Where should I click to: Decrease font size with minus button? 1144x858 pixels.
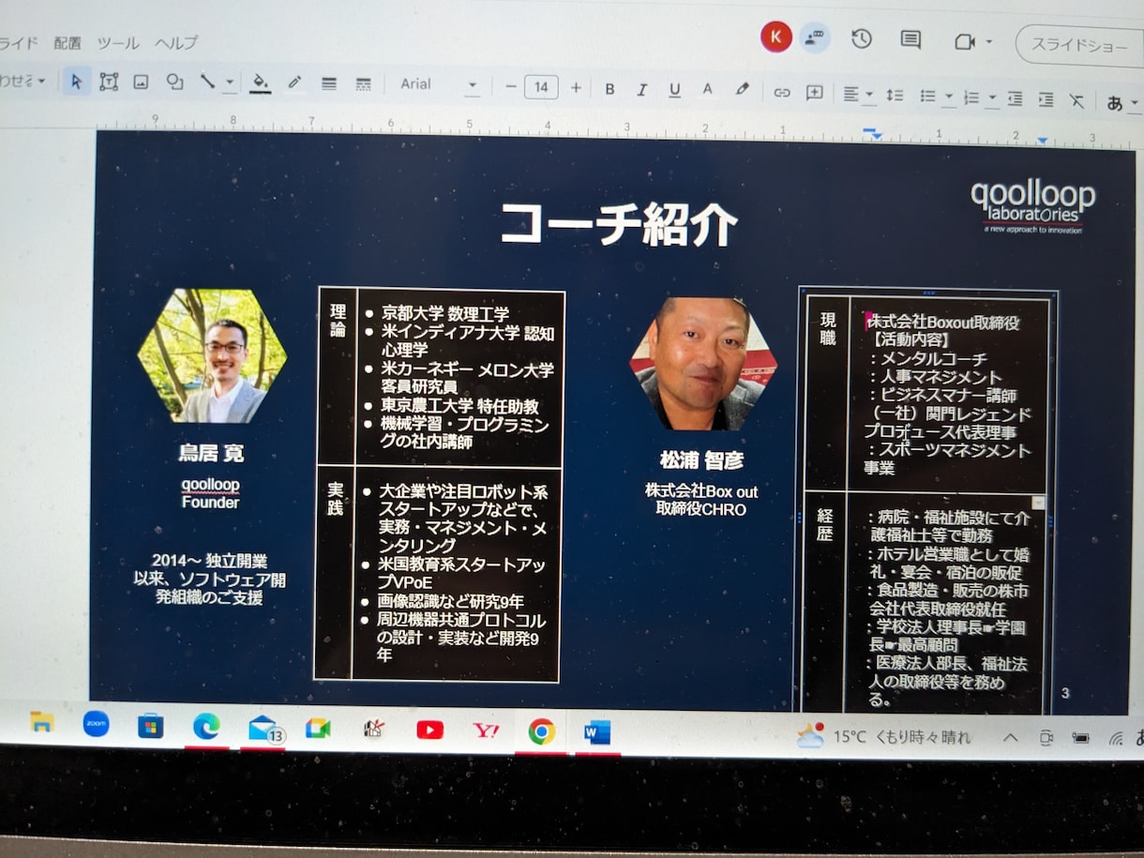click(x=511, y=87)
